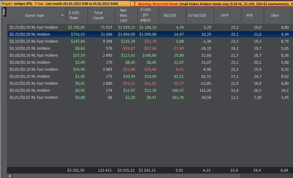Sort by the VPIP column header
293x178 pixels.
coord(224,15)
